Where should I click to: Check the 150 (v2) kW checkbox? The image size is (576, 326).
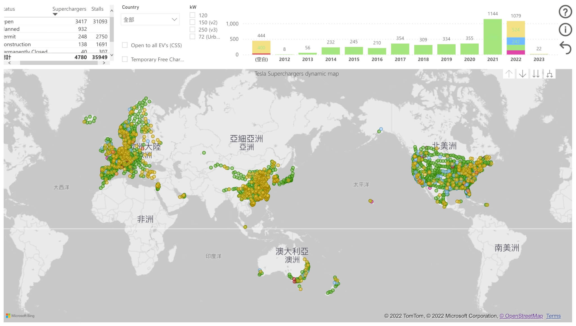[x=192, y=22]
